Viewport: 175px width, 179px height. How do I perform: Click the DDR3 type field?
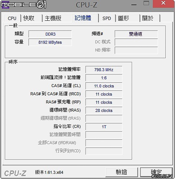pos(50,34)
